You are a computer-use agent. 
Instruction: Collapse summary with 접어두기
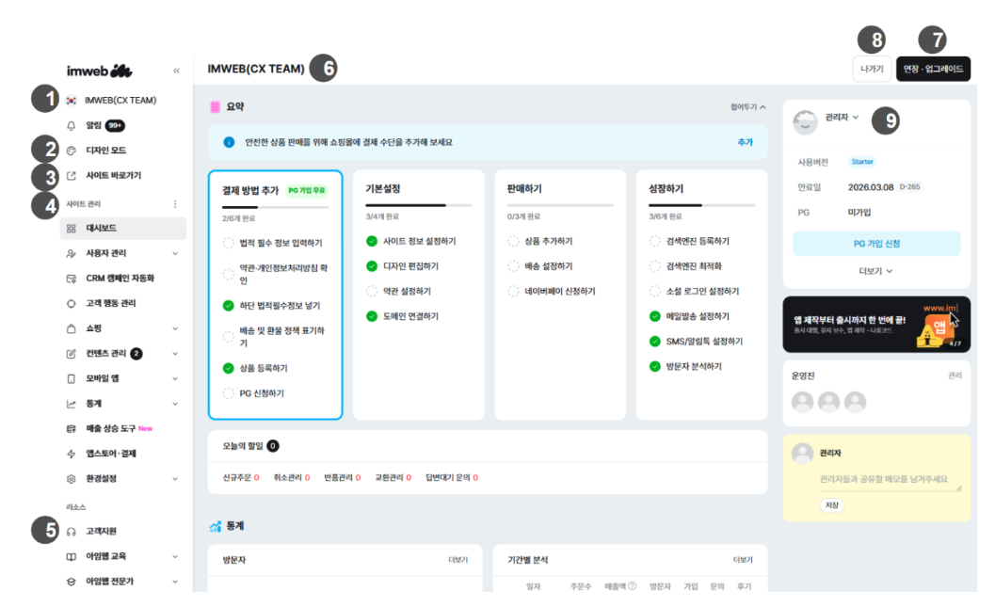click(x=748, y=107)
